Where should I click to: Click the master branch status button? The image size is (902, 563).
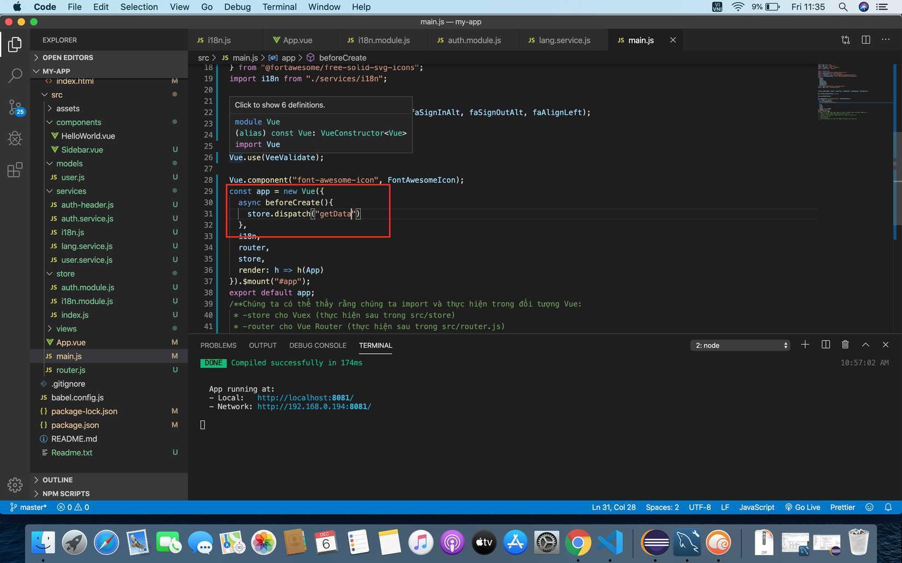click(28, 507)
